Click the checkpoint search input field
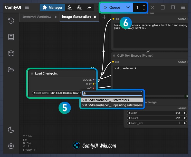 pyautogui.click(x=112, y=93)
